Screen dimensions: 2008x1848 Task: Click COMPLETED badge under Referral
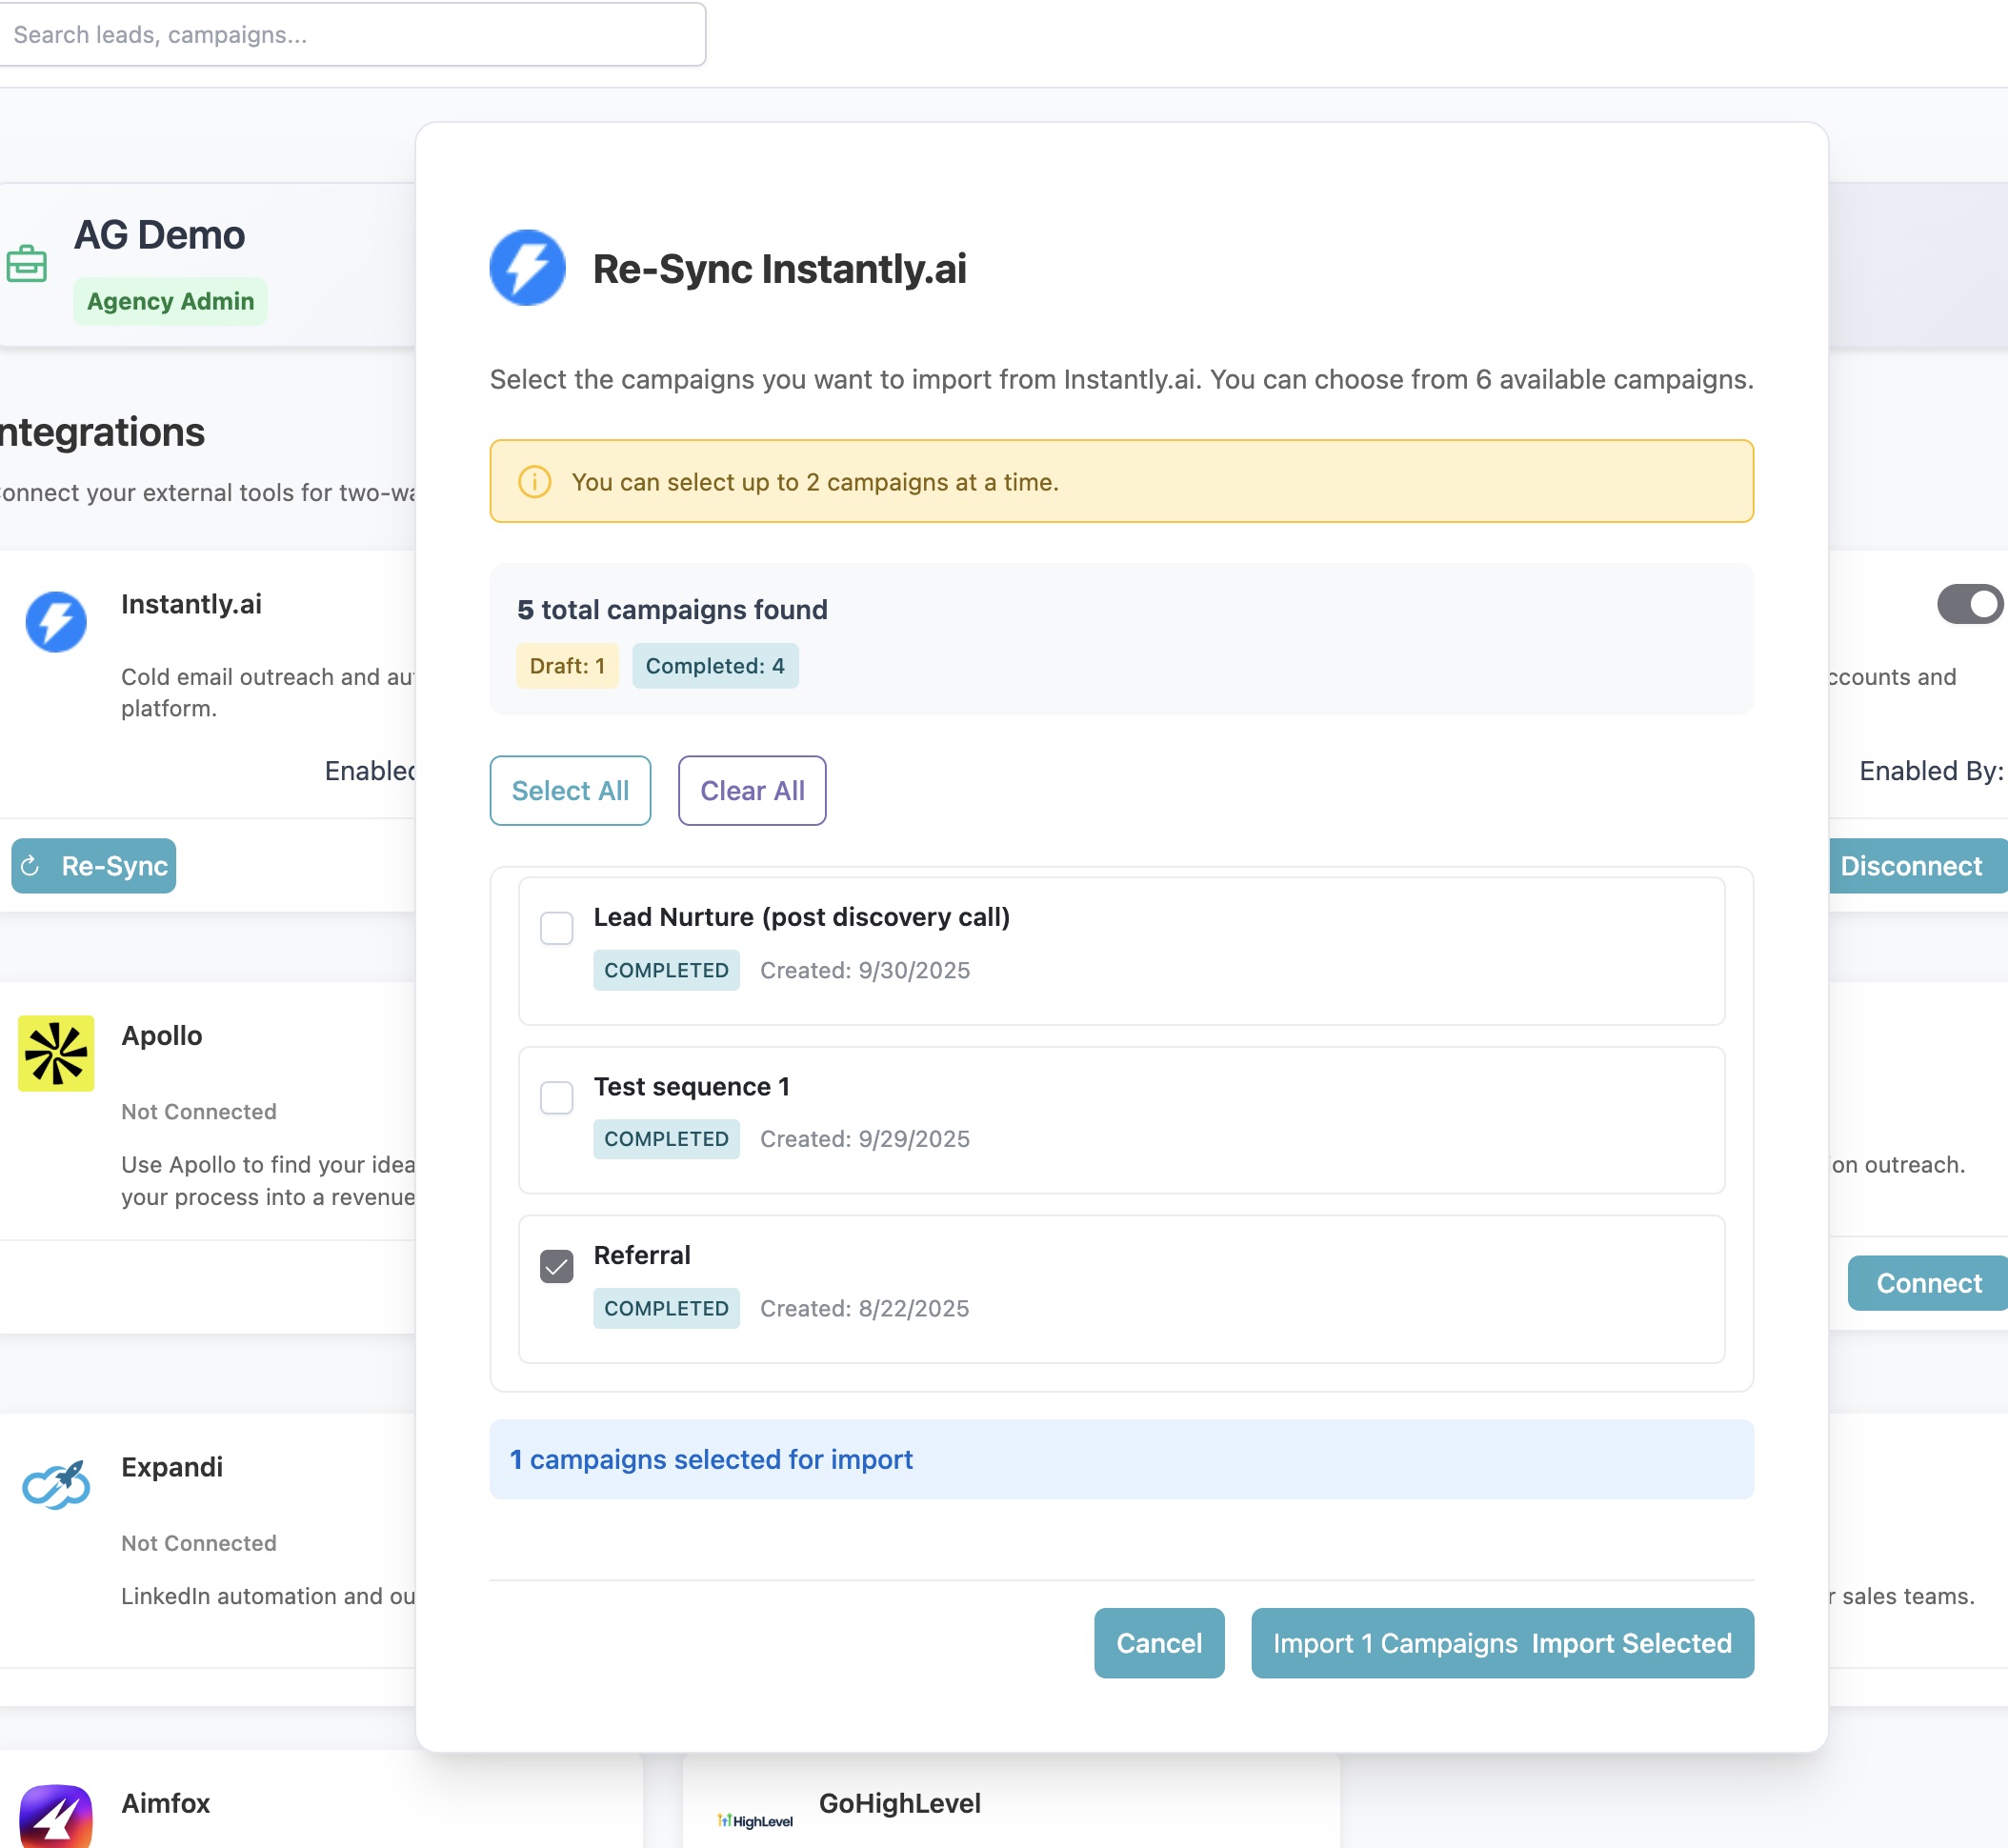click(x=666, y=1308)
